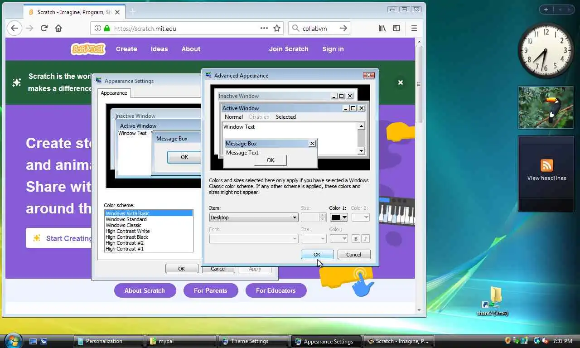Screen dimensions: 580x348
Task: Click the toucan slideshow gadget picture
Action: pyautogui.click(x=546, y=107)
